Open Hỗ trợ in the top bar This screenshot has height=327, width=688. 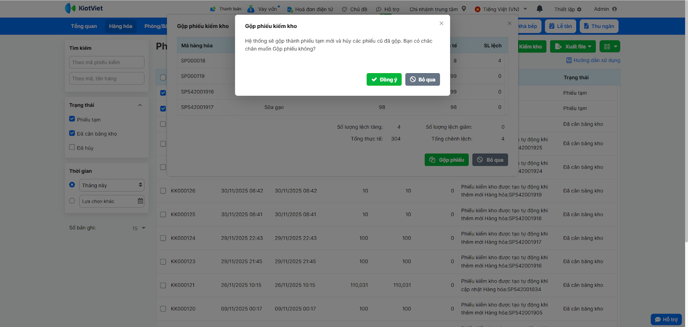[x=388, y=9]
